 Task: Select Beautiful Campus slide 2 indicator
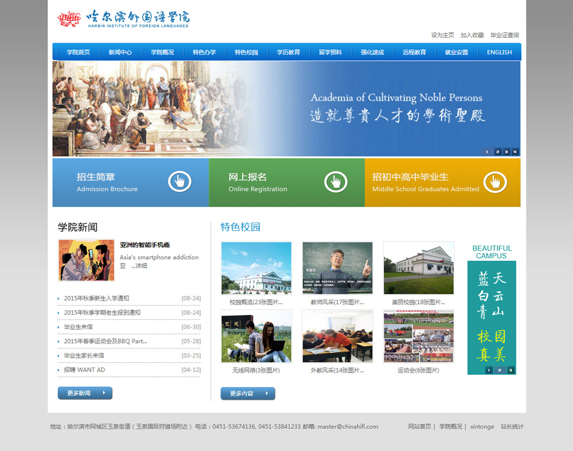point(500,370)
